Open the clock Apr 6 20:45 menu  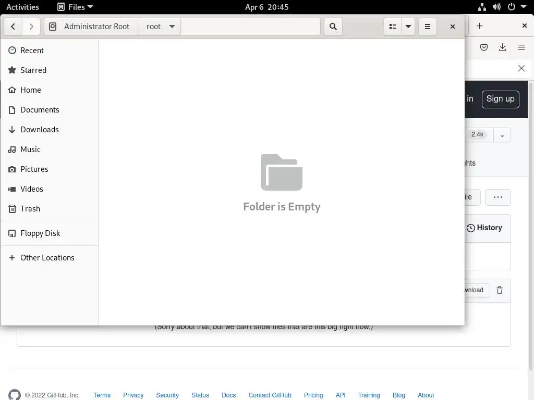(x=266, y=7)
